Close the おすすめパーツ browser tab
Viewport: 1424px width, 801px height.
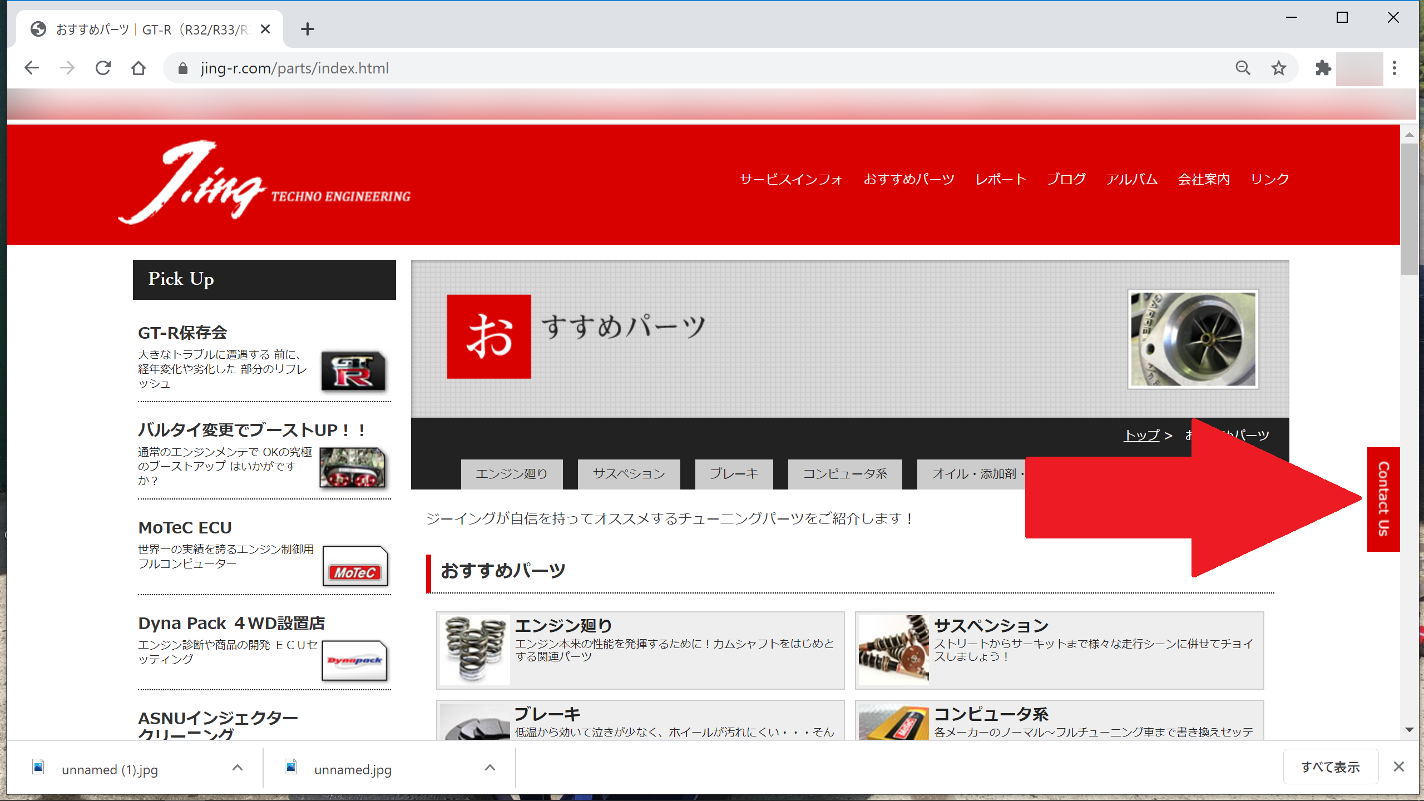pos(265,29)
